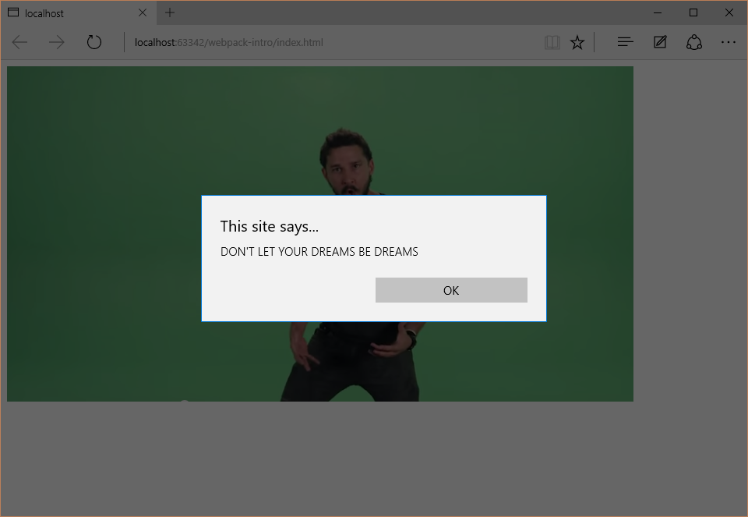Click OK in the site dialog

(x=451, y=290)
